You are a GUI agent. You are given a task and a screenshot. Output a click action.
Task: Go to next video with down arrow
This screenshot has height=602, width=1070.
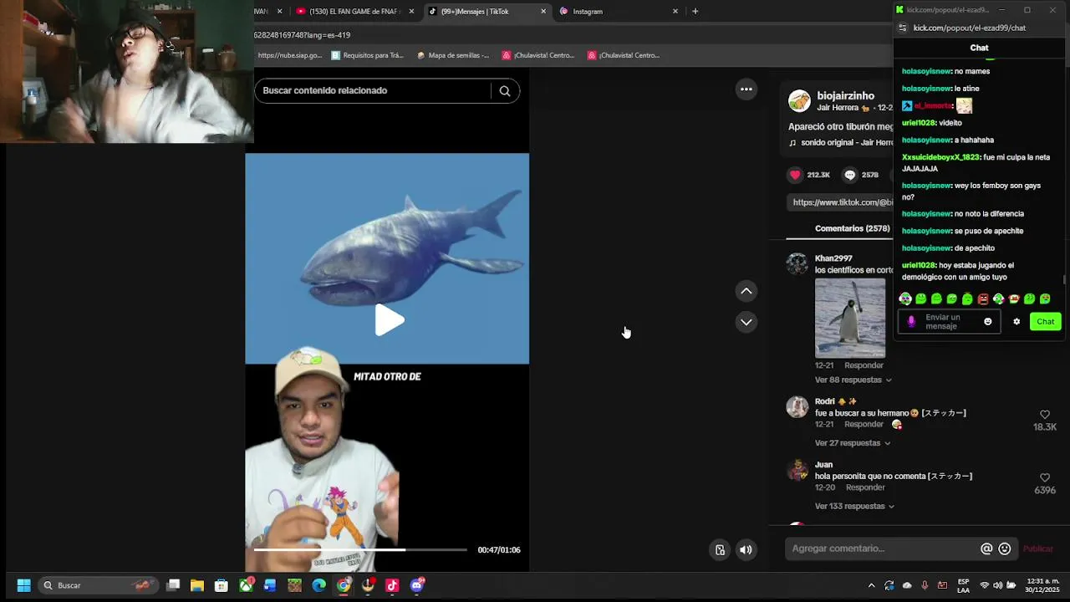[746, 322]
